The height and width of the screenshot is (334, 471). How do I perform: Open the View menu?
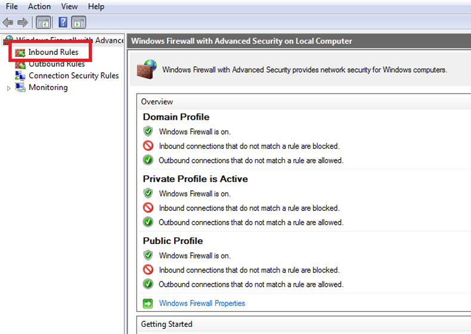(x=69, y=7)
